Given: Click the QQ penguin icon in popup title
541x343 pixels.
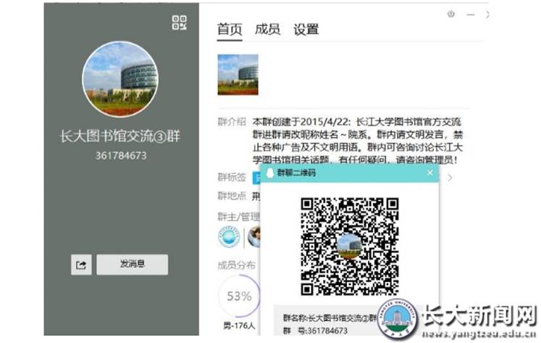Looking at the screenshot, I should click(269, 173).
